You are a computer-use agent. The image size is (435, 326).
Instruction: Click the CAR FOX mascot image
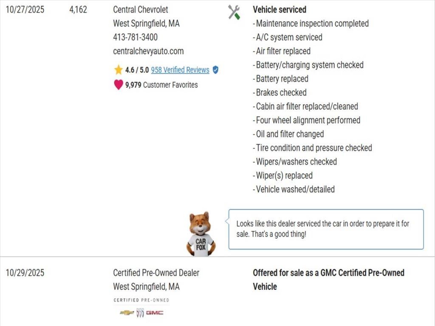coord(201,234)
